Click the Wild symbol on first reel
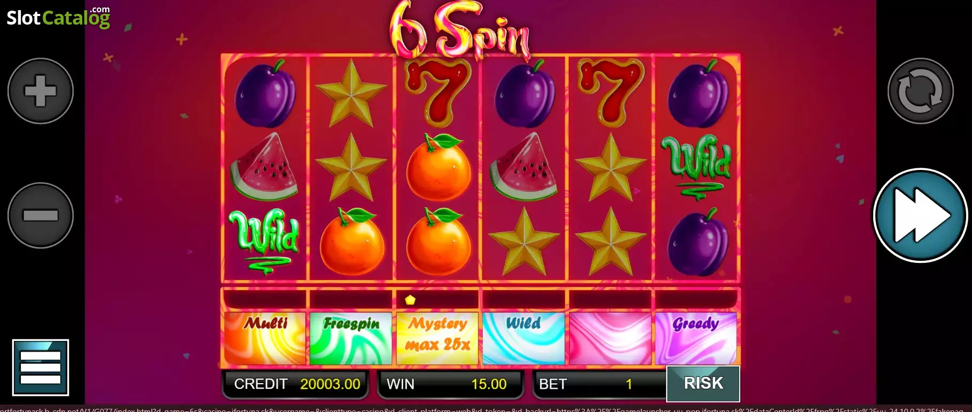Image resolution: width=972 pixels, height=412 pixels. coord(264,241)
